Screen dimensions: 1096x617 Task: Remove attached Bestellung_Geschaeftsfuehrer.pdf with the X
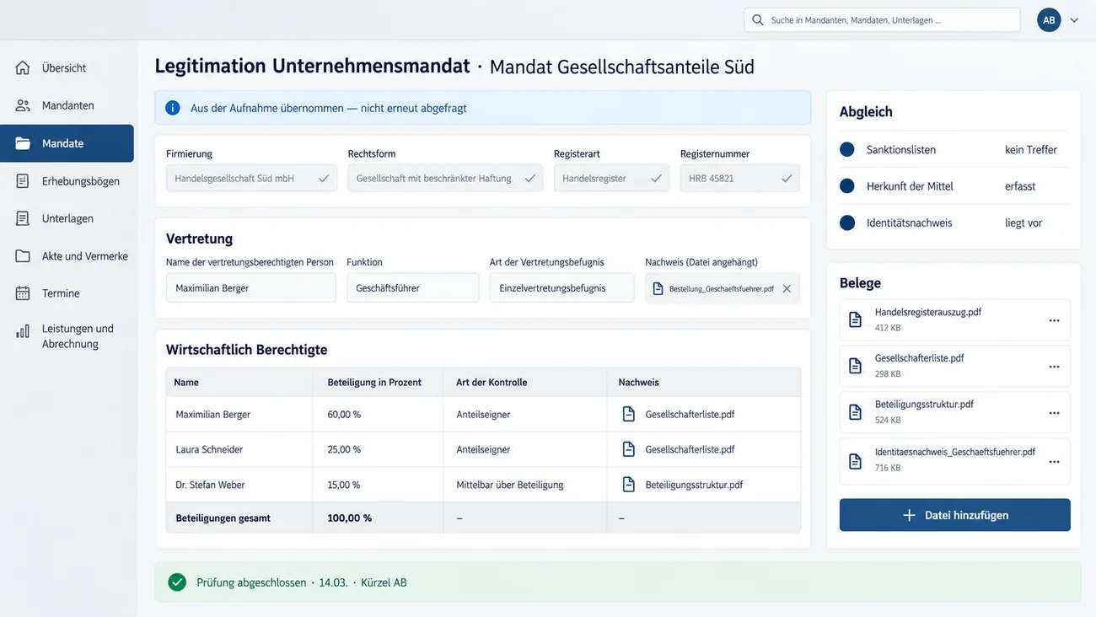(787, 288)
